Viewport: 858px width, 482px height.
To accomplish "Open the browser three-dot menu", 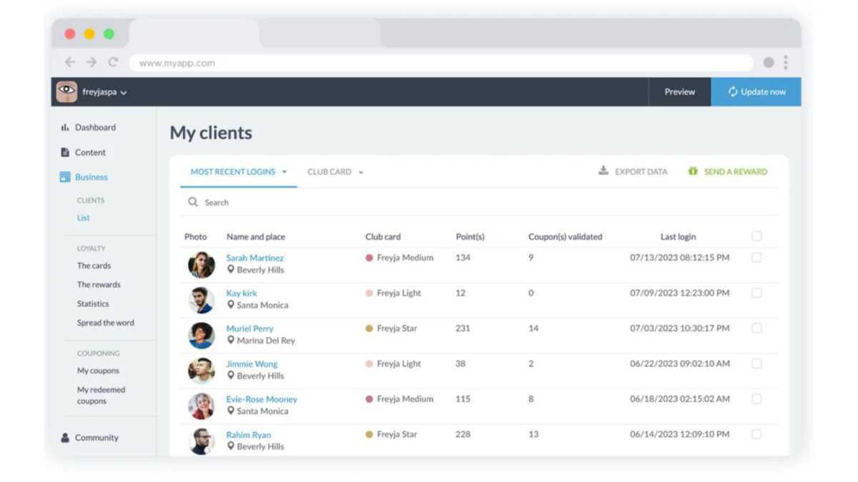I will [x=786, y=63].
